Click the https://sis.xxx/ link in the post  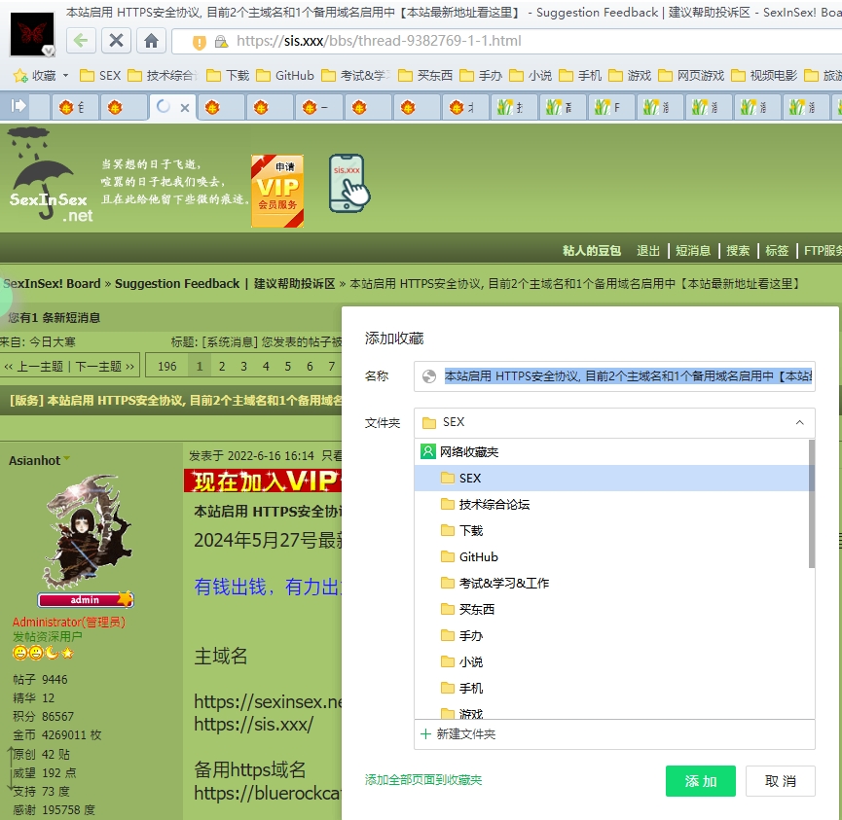tap(253, 725)
